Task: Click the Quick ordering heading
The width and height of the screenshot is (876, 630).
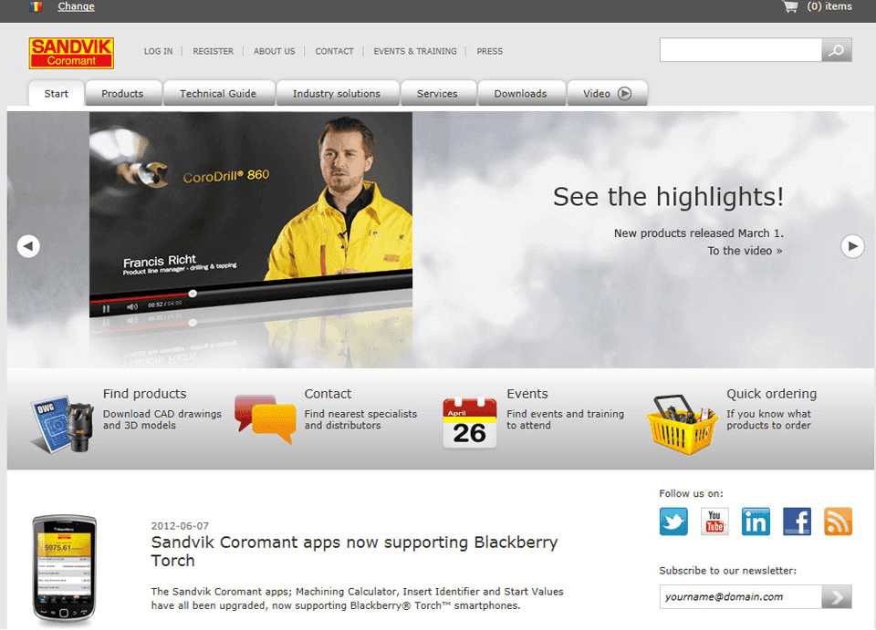Action: click(x=772, y=394)
